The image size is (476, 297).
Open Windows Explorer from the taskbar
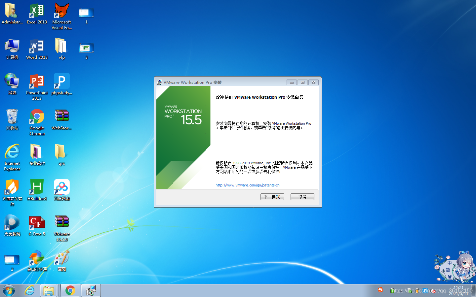click(49, 290)
